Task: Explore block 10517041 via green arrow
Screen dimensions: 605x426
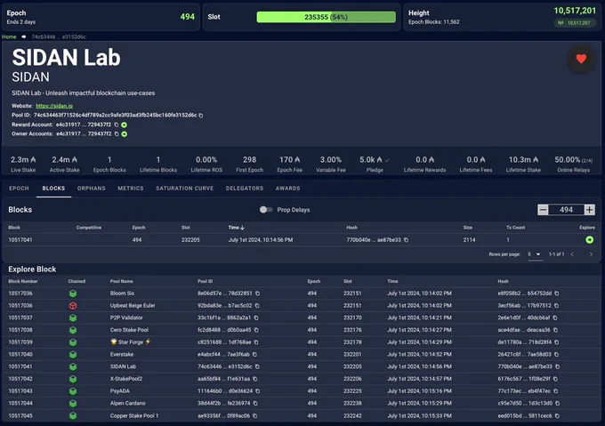Action: point(589,240)
